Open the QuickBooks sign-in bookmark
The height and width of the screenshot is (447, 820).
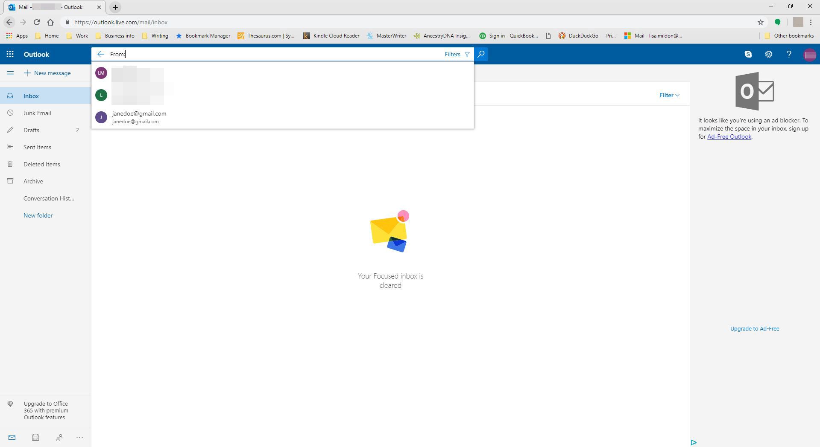point(509,36)
